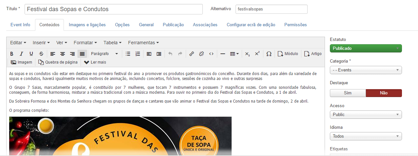418x156 pixels.
Task: Click the Módulo button
Action: [288, 54]
